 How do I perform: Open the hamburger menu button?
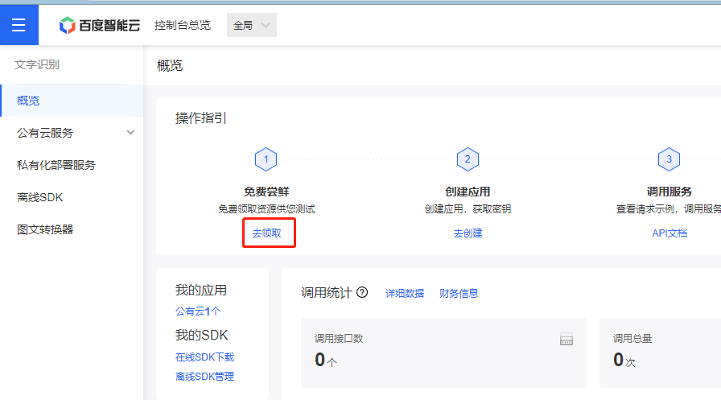(19, 25)
